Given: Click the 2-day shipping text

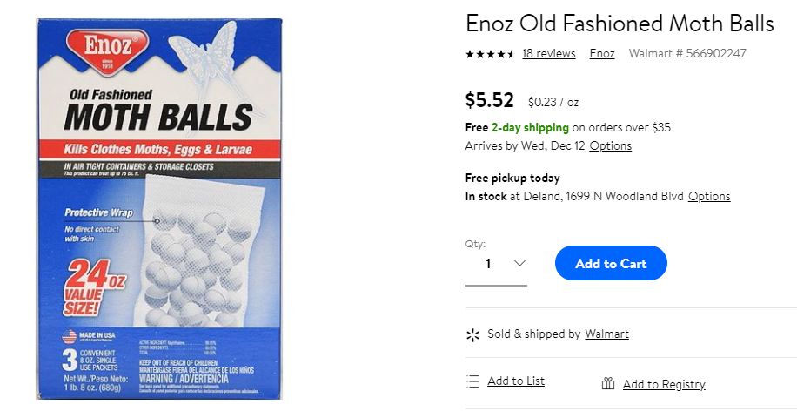Looking at the screenshot, I should (530, 127).
